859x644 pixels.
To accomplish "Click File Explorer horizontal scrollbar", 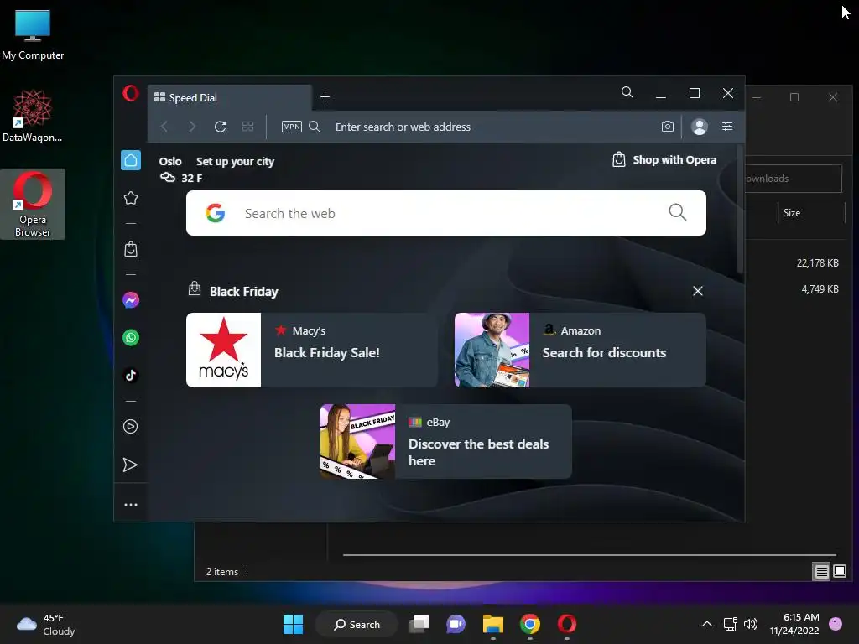I will pos(589,555).
